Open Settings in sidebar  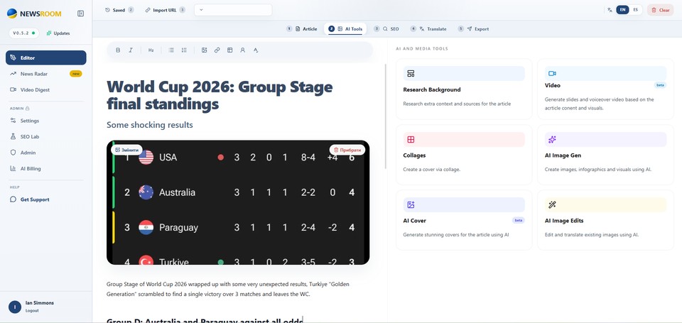click(x=45, y=121)
